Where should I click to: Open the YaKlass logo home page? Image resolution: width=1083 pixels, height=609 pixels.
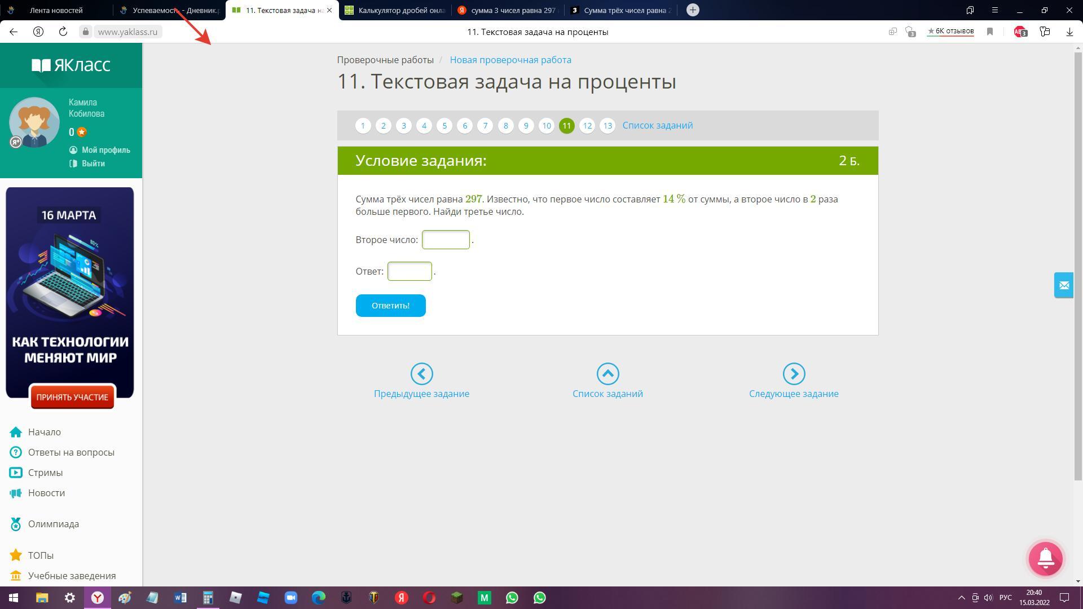[71, 65]
